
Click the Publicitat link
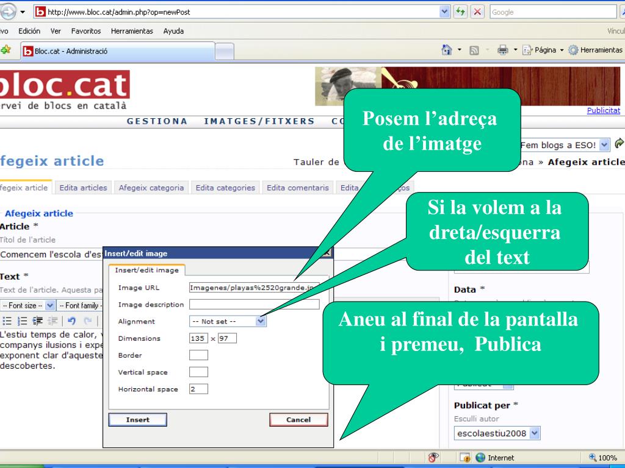click(x=603, y=111)
